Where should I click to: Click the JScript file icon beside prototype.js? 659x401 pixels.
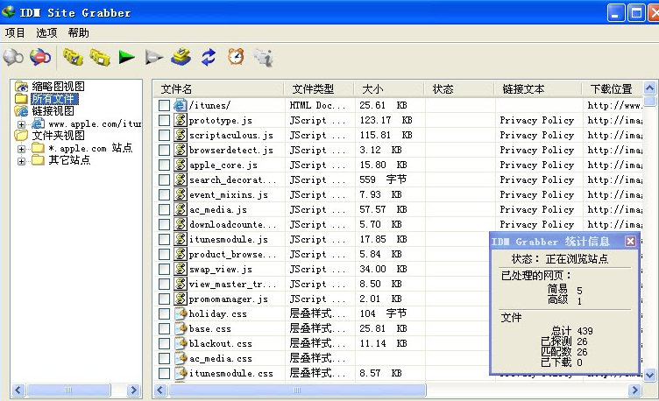181,120
